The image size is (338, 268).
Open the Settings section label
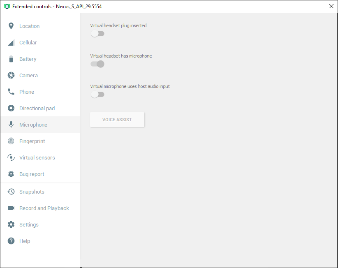(29, 225)
